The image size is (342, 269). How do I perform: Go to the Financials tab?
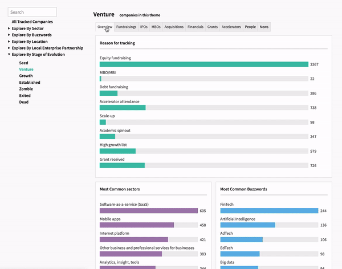(x=196, y=27)
